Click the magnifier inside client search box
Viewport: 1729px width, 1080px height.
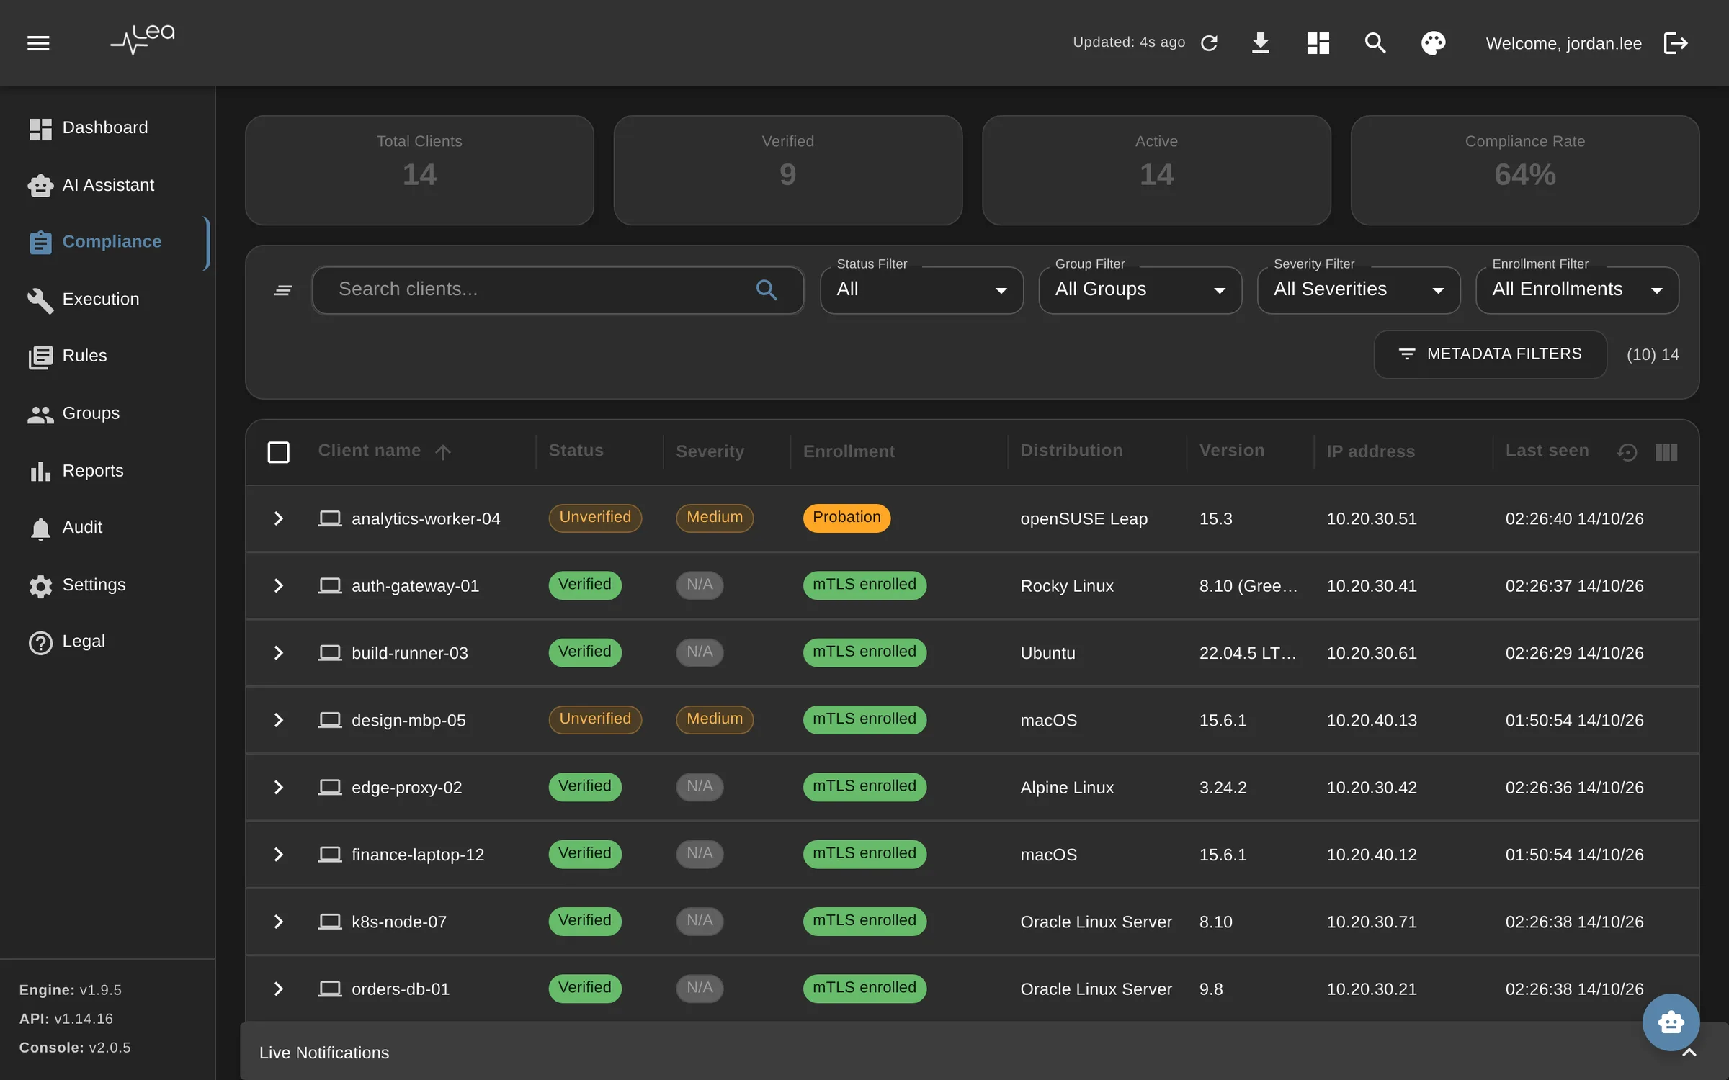coord(767,290)
